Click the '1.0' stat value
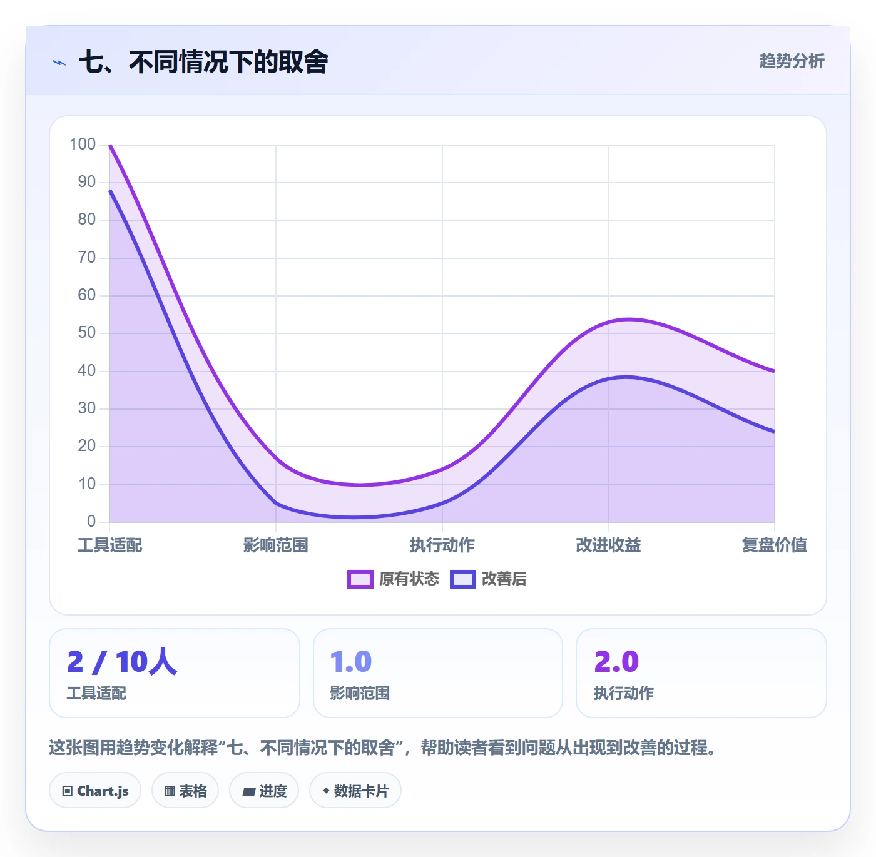Image resolution: width=876 pixels, height=857 pixels. 351,661
